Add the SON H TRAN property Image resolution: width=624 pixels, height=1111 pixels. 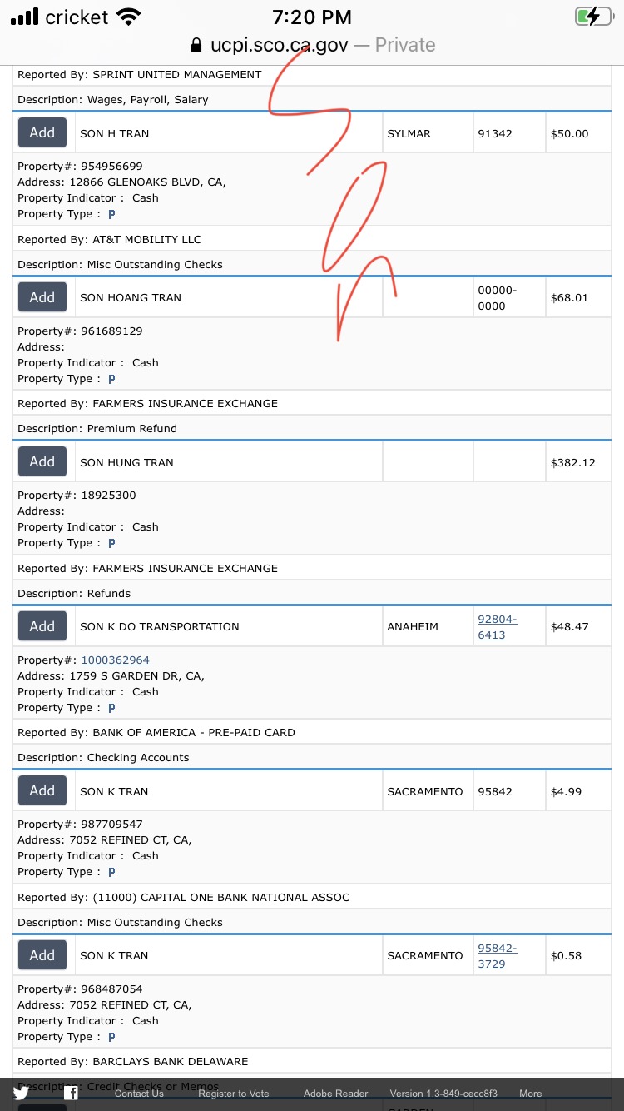click(x=42, y=132)
